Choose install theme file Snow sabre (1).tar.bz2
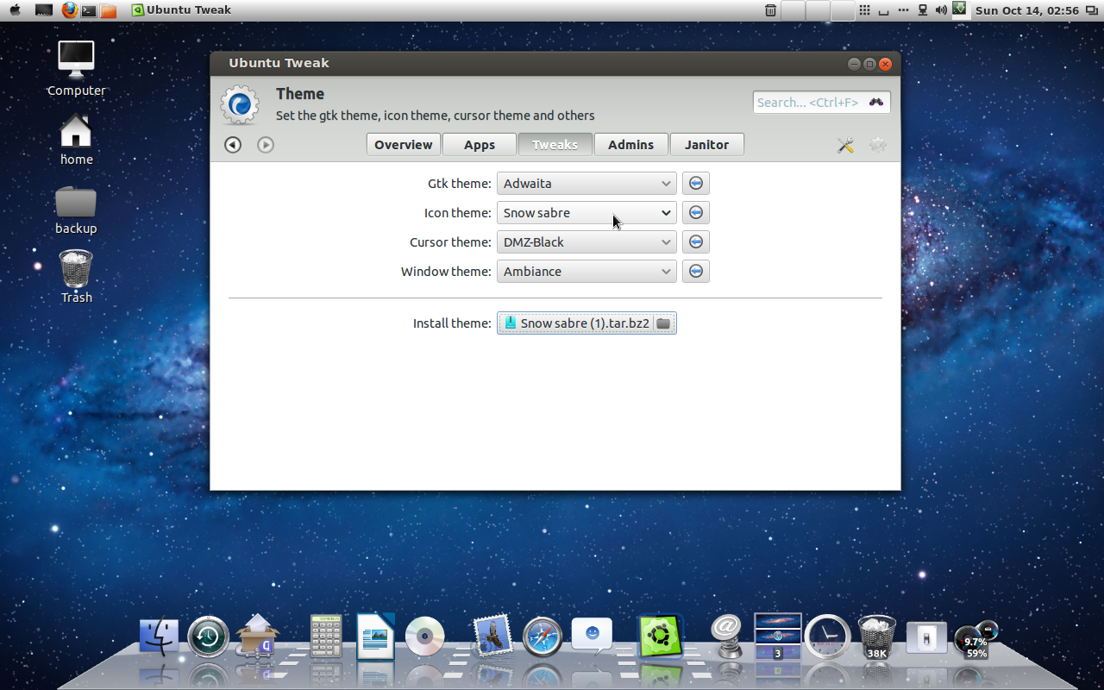This screenshot has height=690, width=1104. [586, 323]
